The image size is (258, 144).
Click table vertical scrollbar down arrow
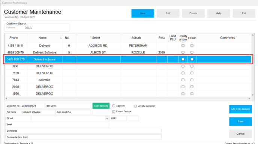[x=253, y=95]
